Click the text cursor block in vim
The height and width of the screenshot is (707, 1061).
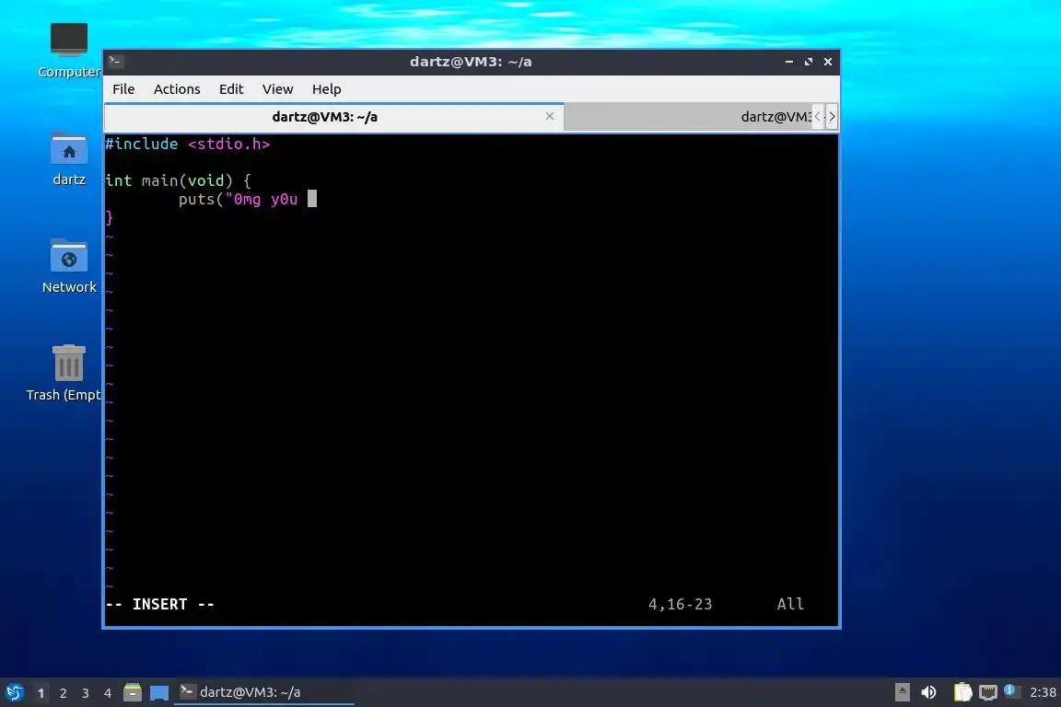point(312,198)
